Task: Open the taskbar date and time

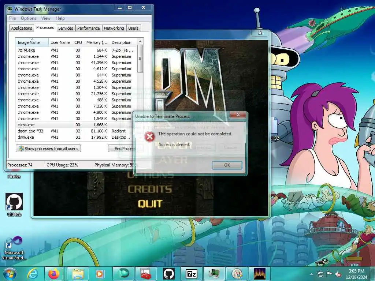Action: 356,274
